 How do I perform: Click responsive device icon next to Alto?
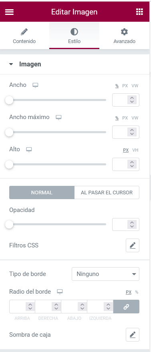point(29,150)
